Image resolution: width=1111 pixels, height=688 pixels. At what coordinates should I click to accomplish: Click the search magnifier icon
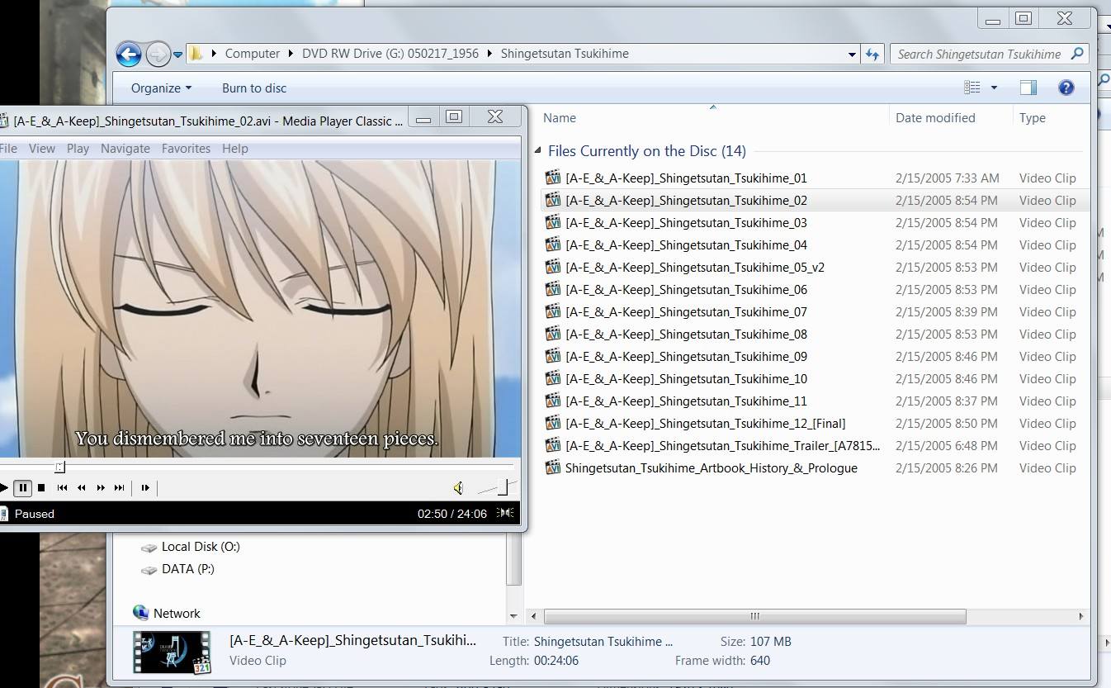[1076, 54]
